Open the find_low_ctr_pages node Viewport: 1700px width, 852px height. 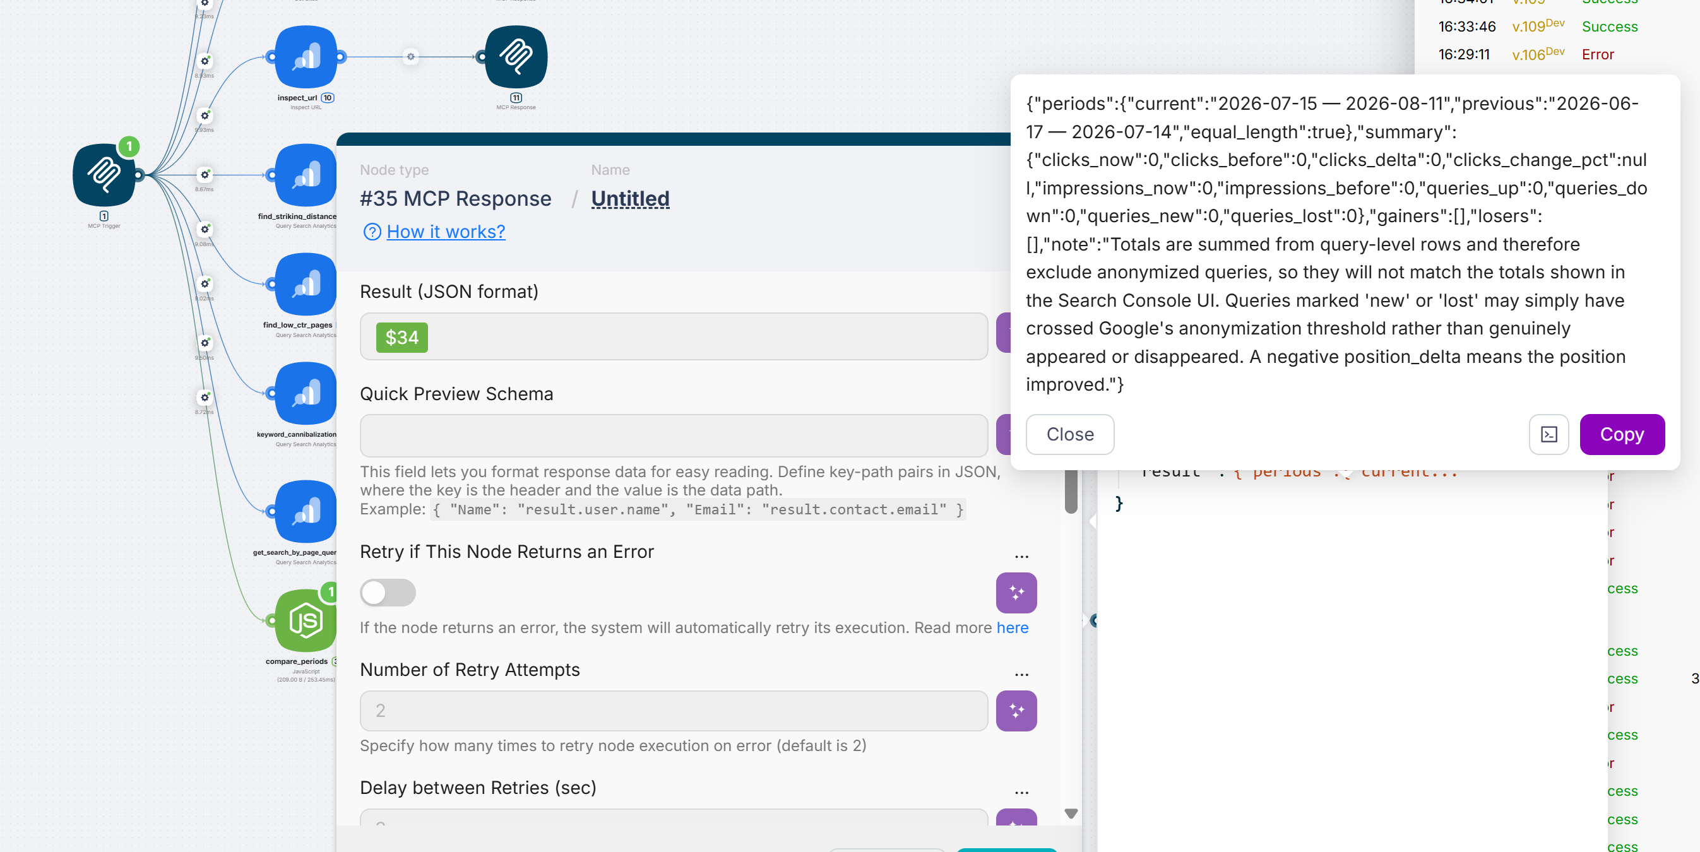coord(306,284)
